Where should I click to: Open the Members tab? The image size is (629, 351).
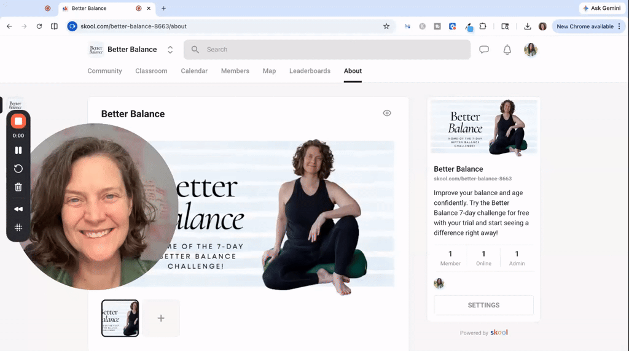235,71
